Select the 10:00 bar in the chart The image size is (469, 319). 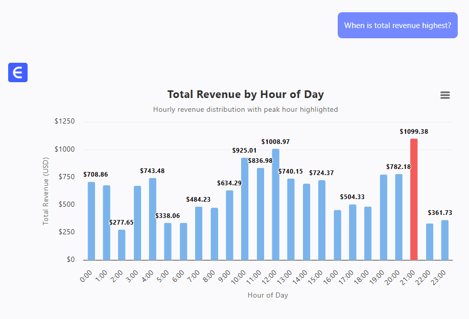tap(245, 209)
